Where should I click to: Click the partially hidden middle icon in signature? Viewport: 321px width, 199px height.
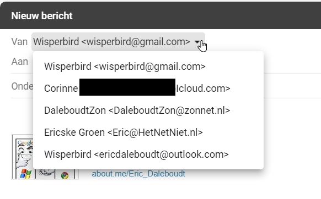pos(46,173)
